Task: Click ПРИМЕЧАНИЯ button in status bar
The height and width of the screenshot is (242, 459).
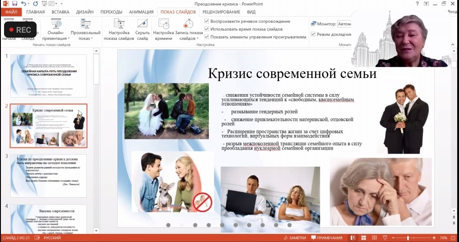Action: [x=327, y=238]
